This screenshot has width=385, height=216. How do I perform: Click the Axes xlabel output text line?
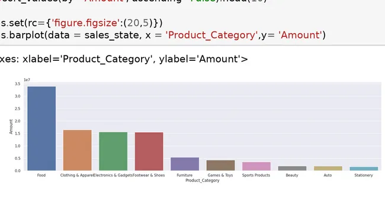click(124, 59)
